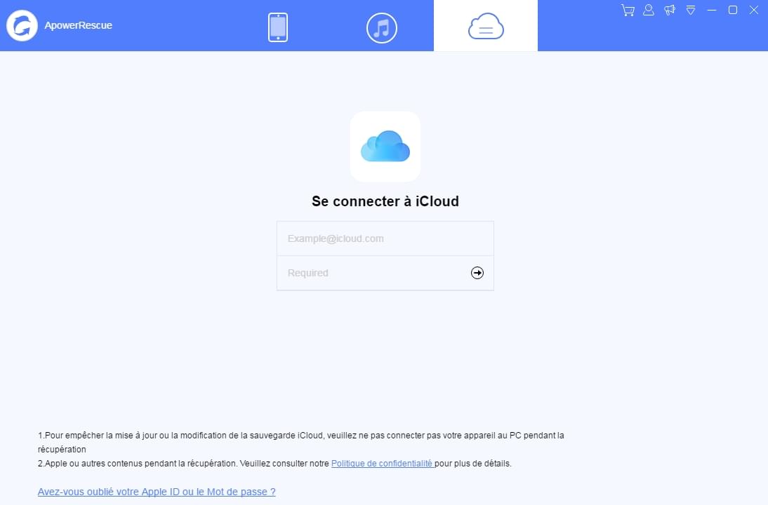Submit credentials with the arrow button

477,273
